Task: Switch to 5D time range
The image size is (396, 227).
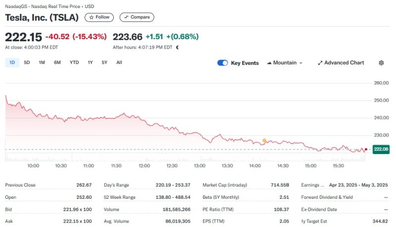Action: (27, 62)
